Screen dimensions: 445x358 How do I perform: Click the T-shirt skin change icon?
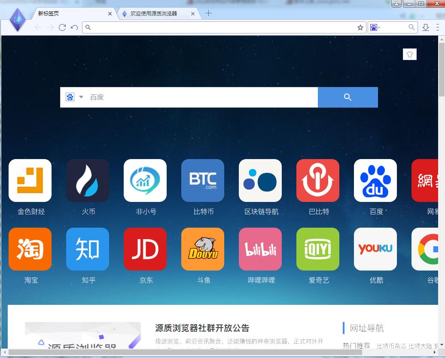pyautogui.click(x=409, y=54)
